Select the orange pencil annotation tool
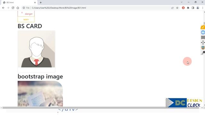Image resolution: width=205 pixels, height=115 pixels. (203, 27)
